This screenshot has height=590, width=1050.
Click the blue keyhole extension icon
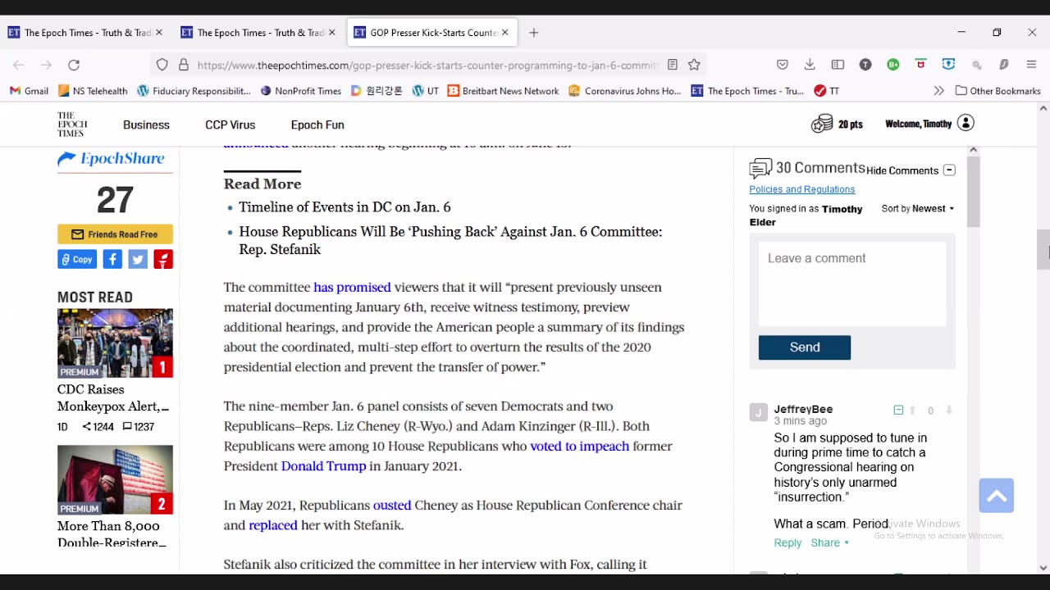[949, 64]
